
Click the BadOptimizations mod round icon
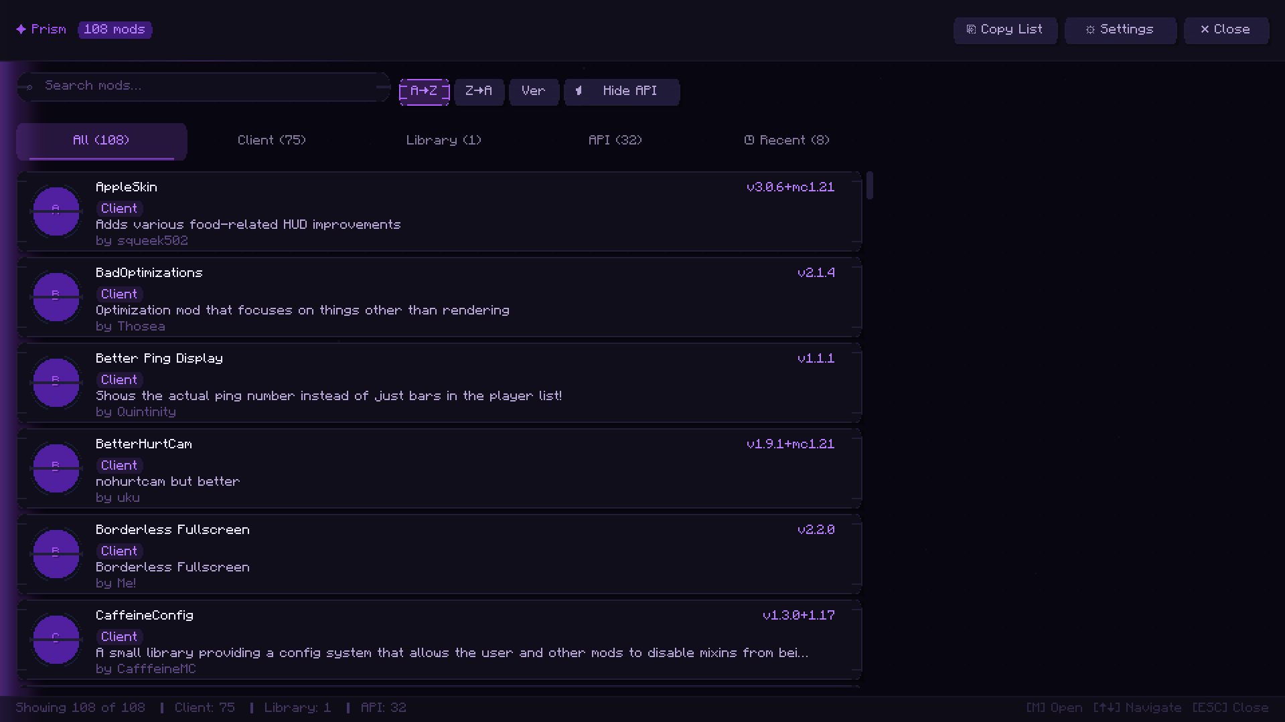tap(56, 297)
